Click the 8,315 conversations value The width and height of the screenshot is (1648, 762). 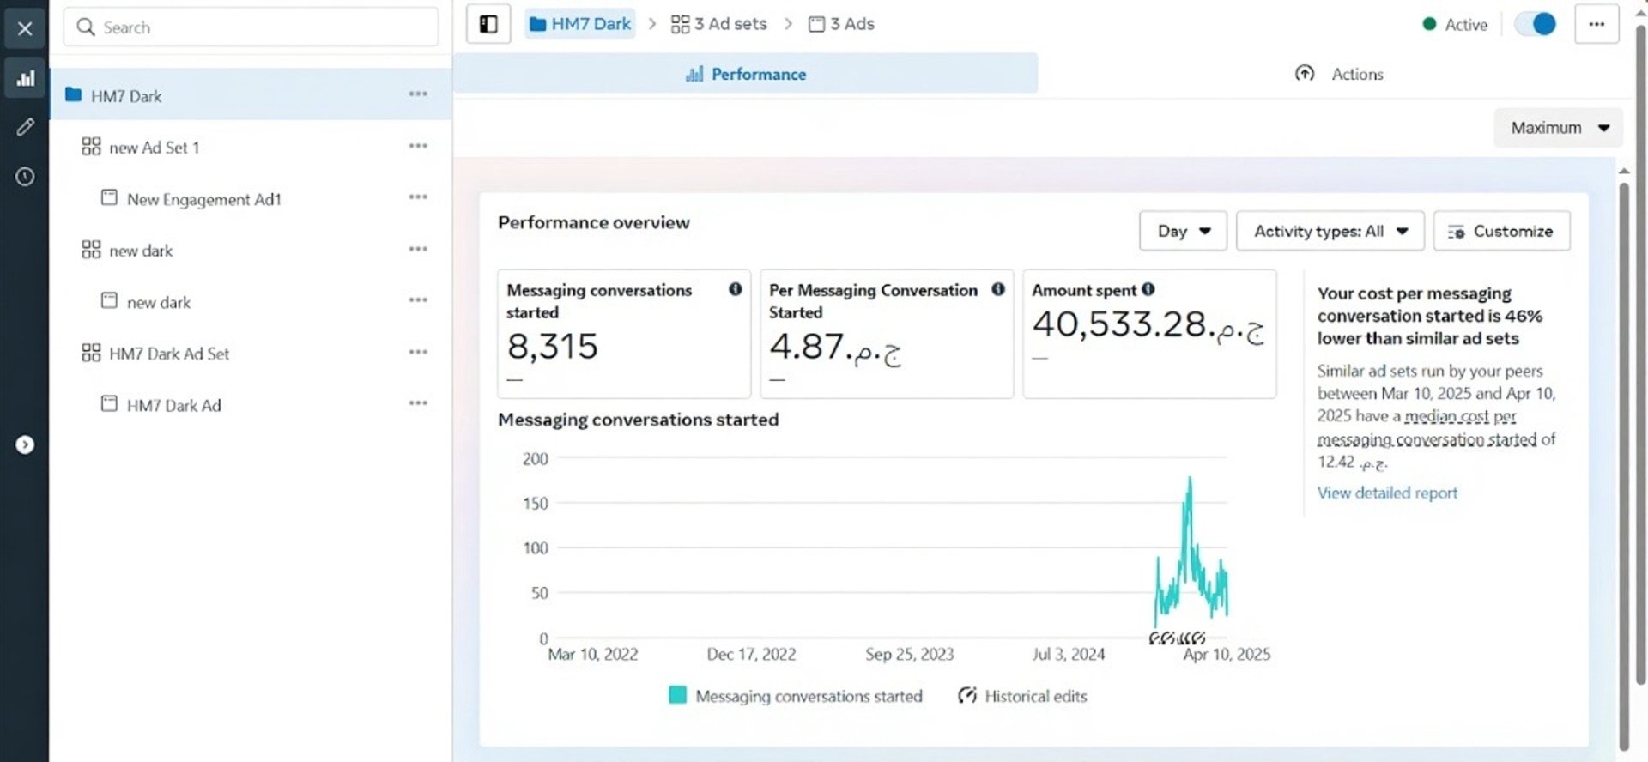[552, 346]
